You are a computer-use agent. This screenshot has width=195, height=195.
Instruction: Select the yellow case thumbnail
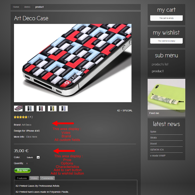coord(52,108)
